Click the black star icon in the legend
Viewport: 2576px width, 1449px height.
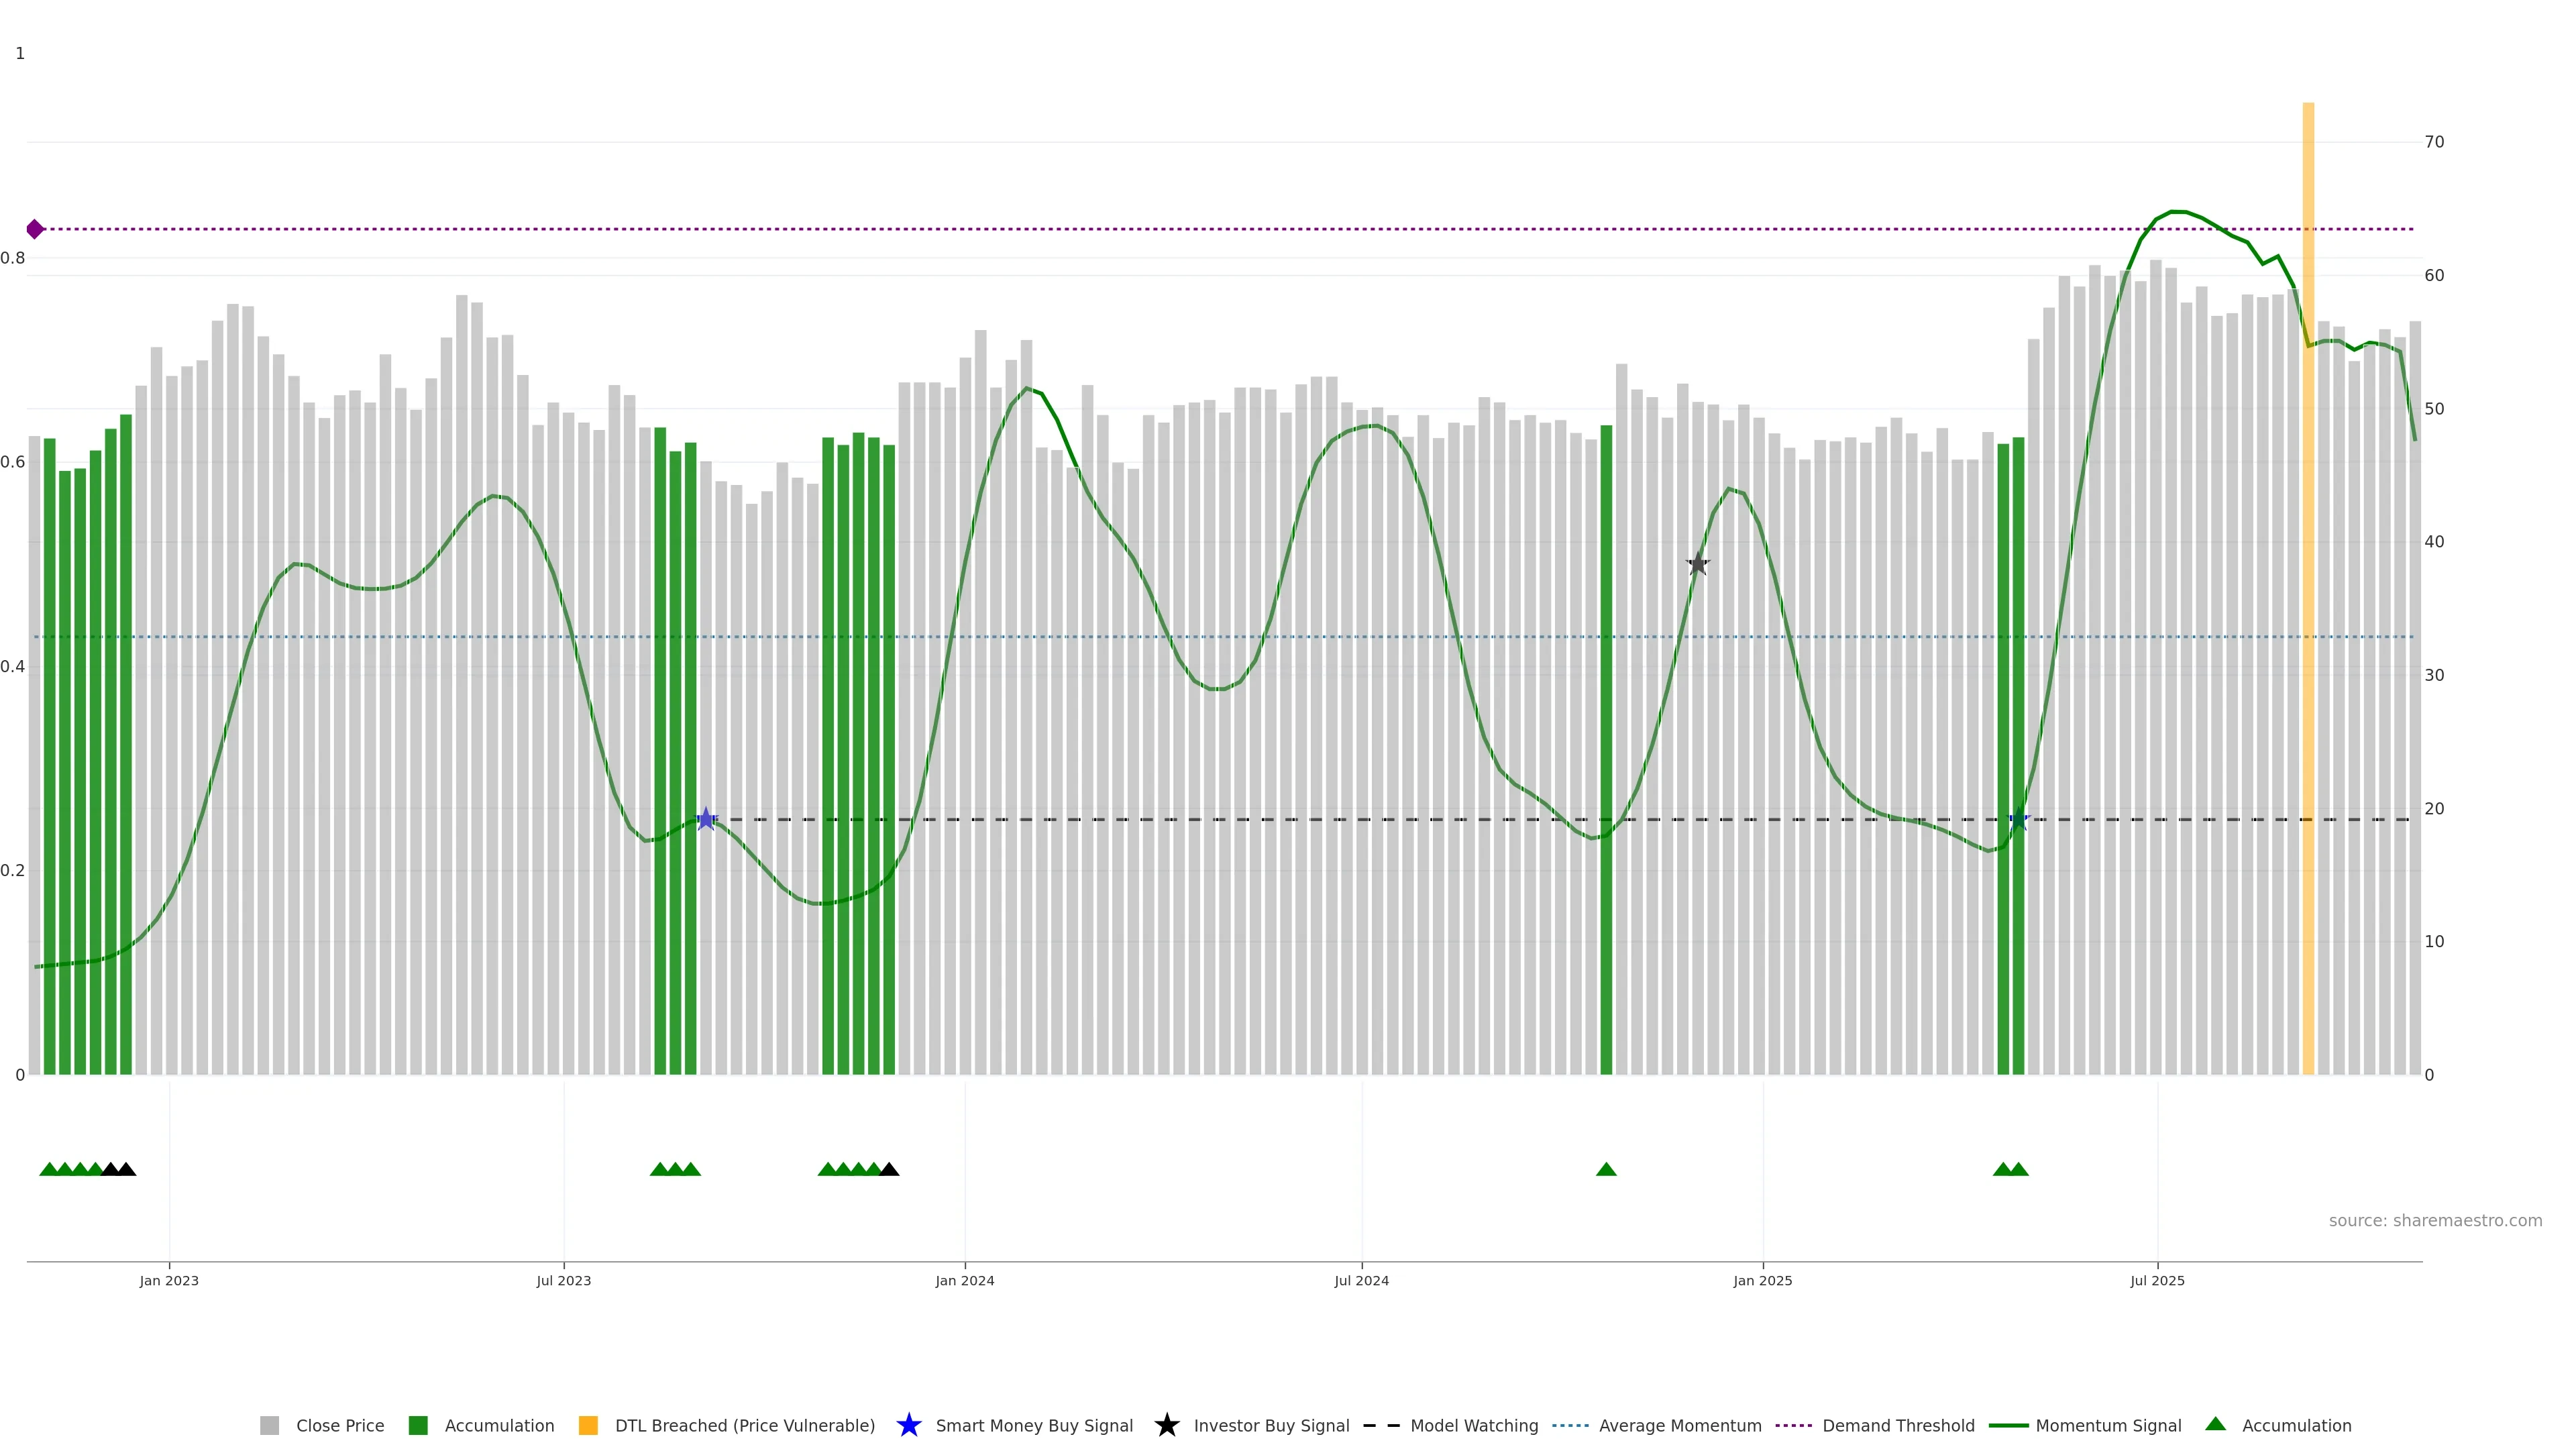point(1166,1425)
